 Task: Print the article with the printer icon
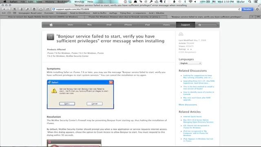[181, 34]
